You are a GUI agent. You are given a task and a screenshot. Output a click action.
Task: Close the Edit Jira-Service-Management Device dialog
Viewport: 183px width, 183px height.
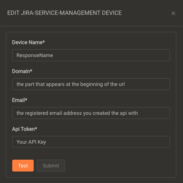173,13
